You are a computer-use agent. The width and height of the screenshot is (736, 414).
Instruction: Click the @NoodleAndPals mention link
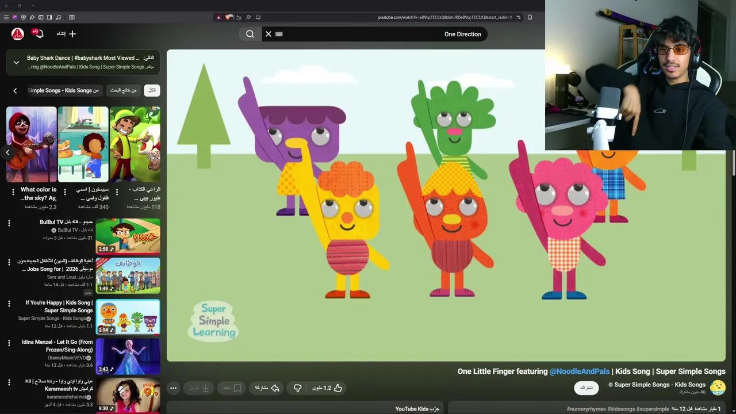point(579,371)
